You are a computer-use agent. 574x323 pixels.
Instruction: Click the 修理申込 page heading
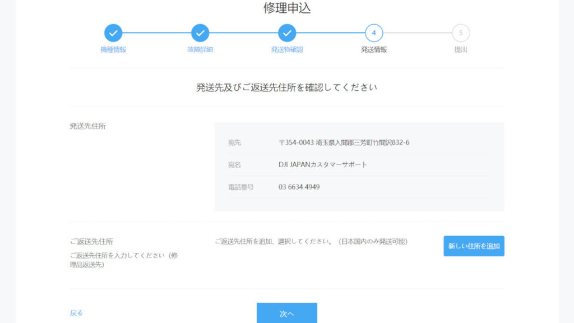287,8
